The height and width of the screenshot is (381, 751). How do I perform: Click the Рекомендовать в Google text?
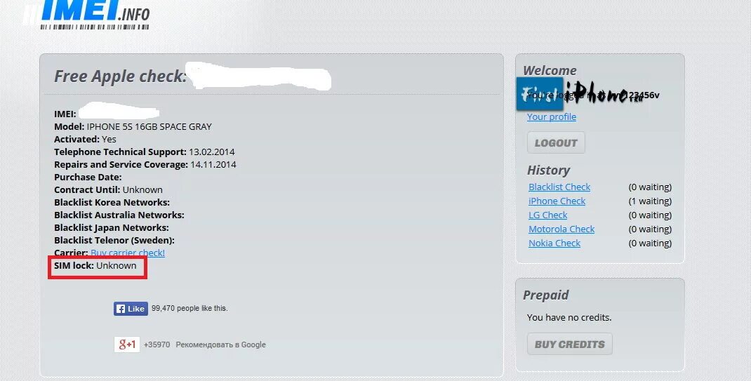(220, 345)
